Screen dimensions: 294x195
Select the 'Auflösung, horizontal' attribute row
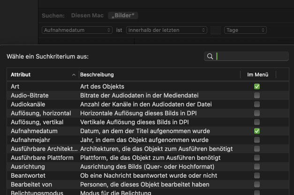[x=148, y=113]
